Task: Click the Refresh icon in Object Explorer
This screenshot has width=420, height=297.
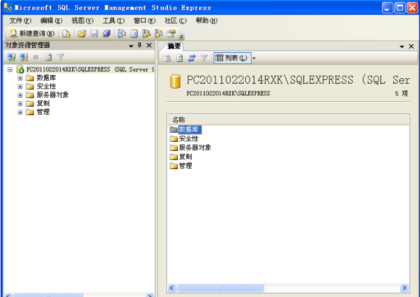Action: pos(49,57)
